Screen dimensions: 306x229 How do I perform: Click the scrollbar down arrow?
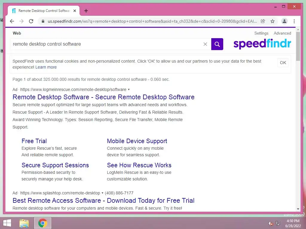[298, 209]
